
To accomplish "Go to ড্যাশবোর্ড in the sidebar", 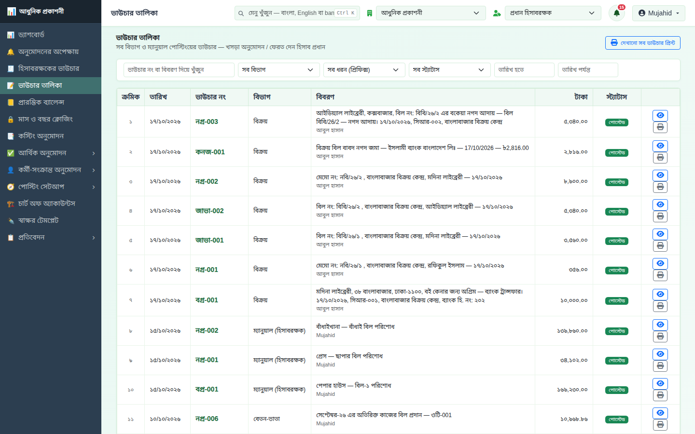I will (51, 35).
